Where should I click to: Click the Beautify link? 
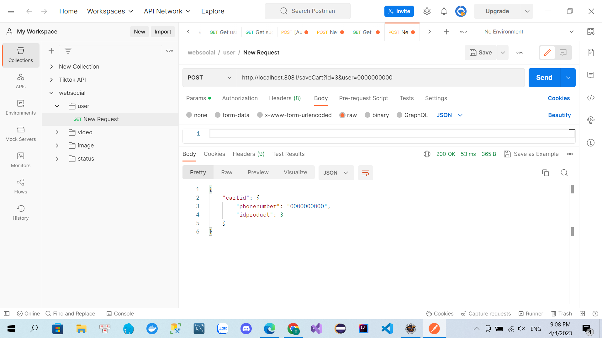559,115
